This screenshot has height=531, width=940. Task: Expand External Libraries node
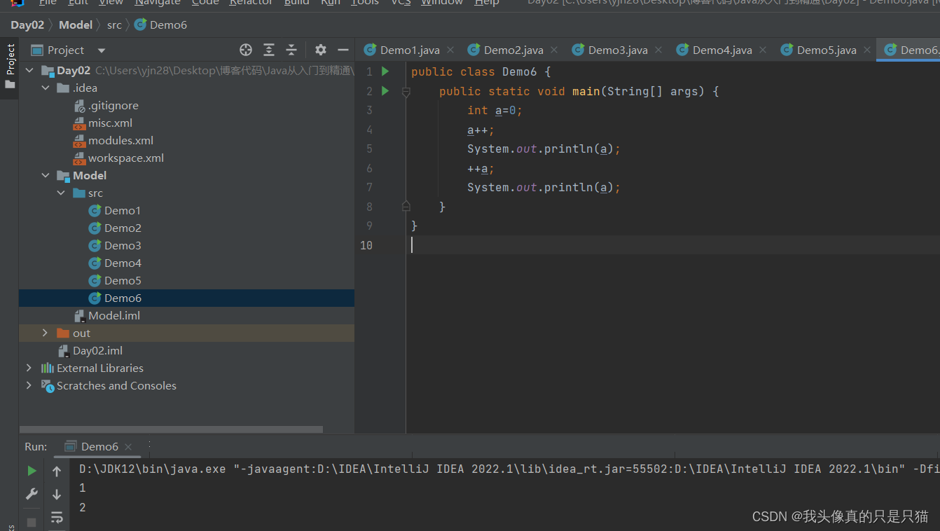(x=29, y=368)
